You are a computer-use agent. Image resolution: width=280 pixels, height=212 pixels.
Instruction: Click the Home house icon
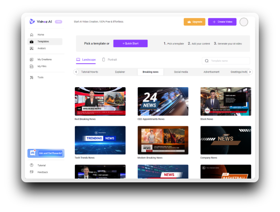pyautogui.click(x=32, y=34)
